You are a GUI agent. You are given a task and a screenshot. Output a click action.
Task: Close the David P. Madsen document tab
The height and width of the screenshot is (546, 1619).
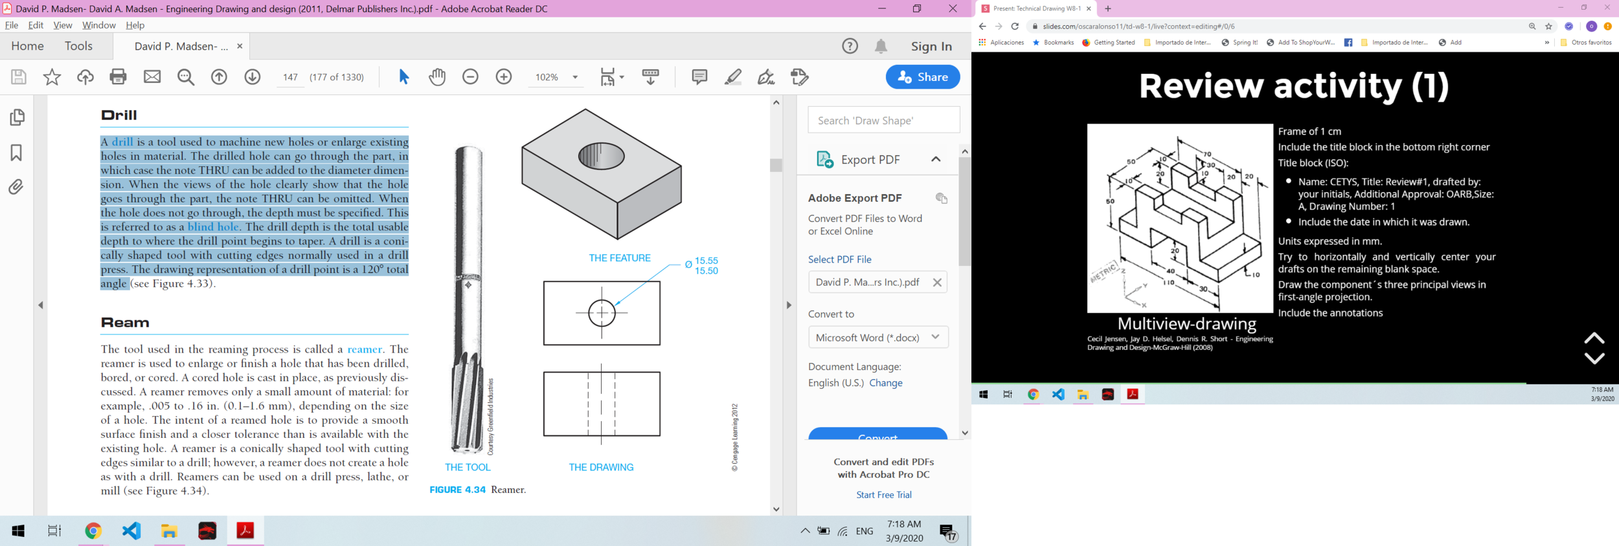click(240, 46)
